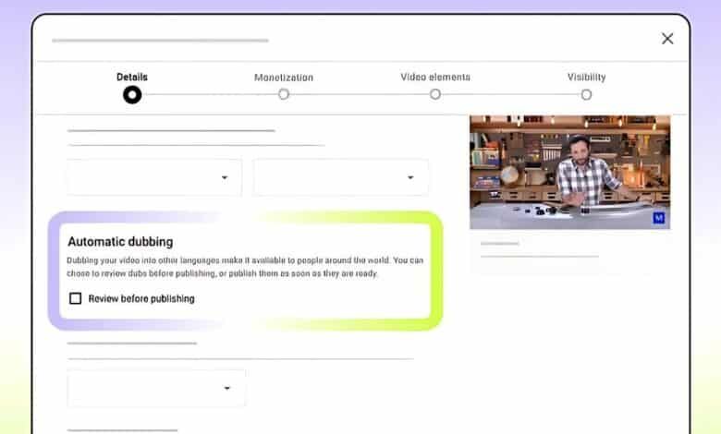This screenshot has width=721, height=434.
Task: Click the filled circle under Details
Action: tap(132, 94)
